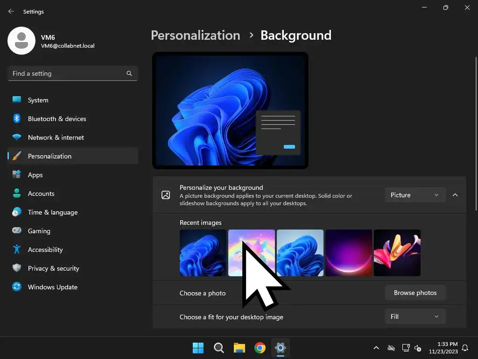The width and height of the screenshot is (478, 359).
Task: Open the Fill fit dropdown
Action: pyautogui.click(x=415, y=316)
